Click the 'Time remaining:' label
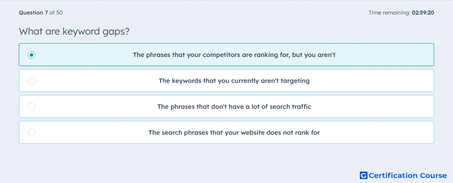 point(390,13)
